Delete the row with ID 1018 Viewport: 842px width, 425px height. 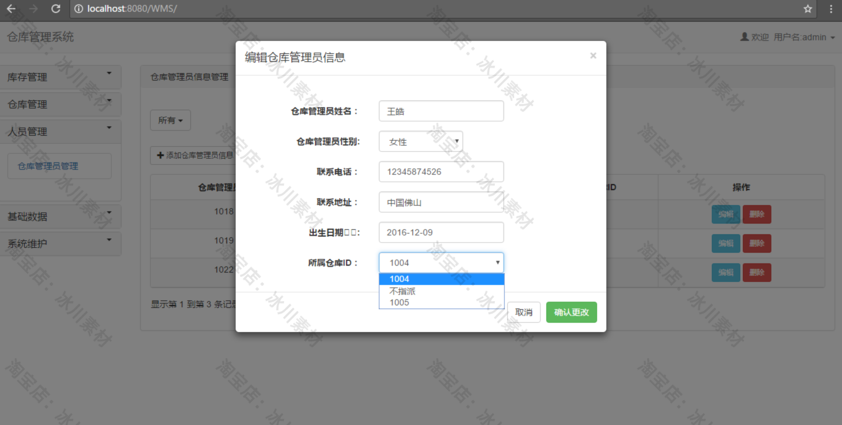[x=756, y=214]
